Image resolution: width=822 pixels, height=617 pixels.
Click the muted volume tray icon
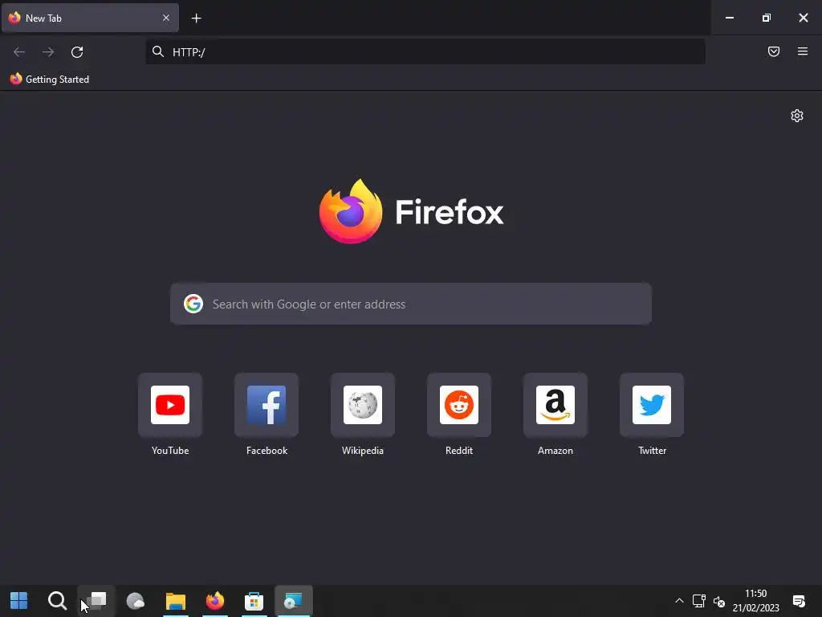719,602
